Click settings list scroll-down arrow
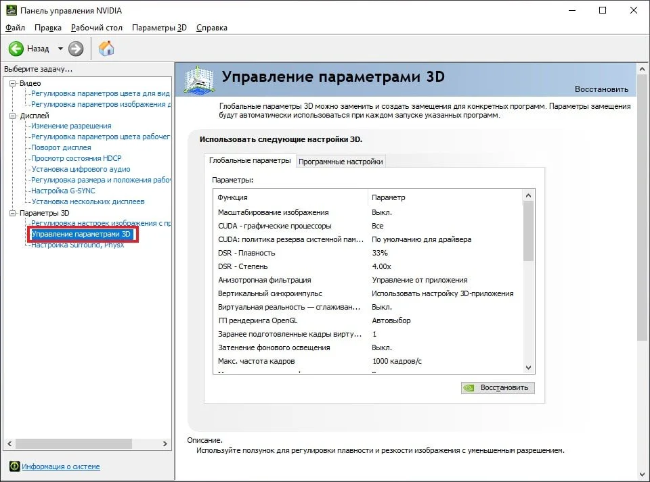The image size is (650, 482). point(528,367)
